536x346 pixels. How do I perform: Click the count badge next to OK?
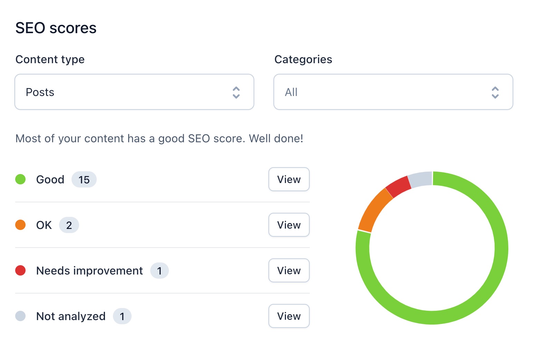click(x=69, y=225)
